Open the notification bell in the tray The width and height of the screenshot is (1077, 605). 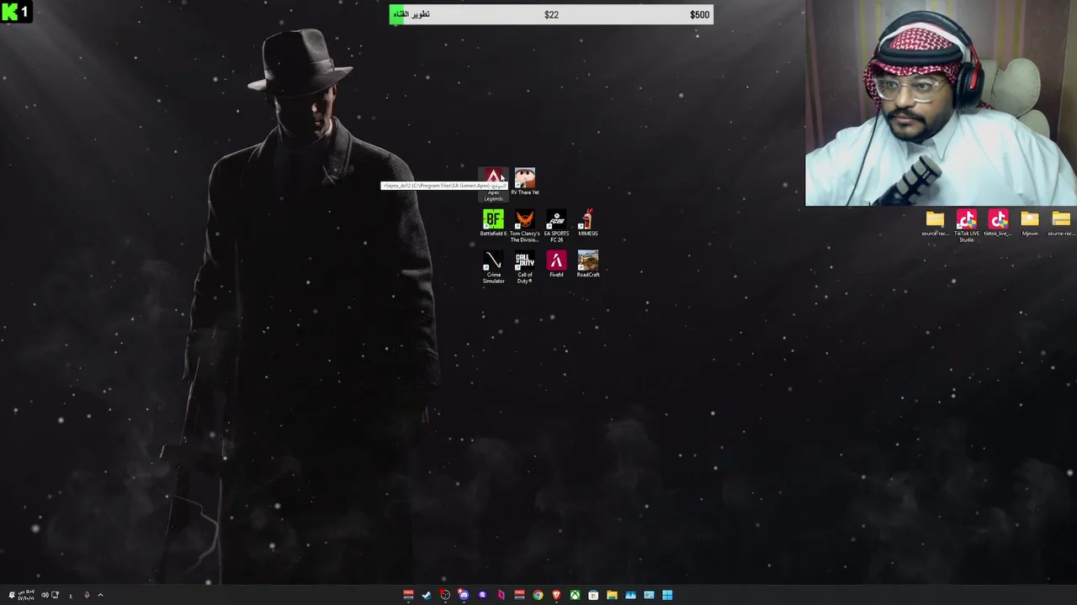coord(12,595)
